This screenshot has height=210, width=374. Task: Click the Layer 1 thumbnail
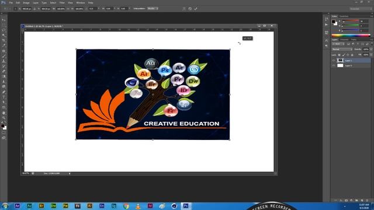pos(340,61)
